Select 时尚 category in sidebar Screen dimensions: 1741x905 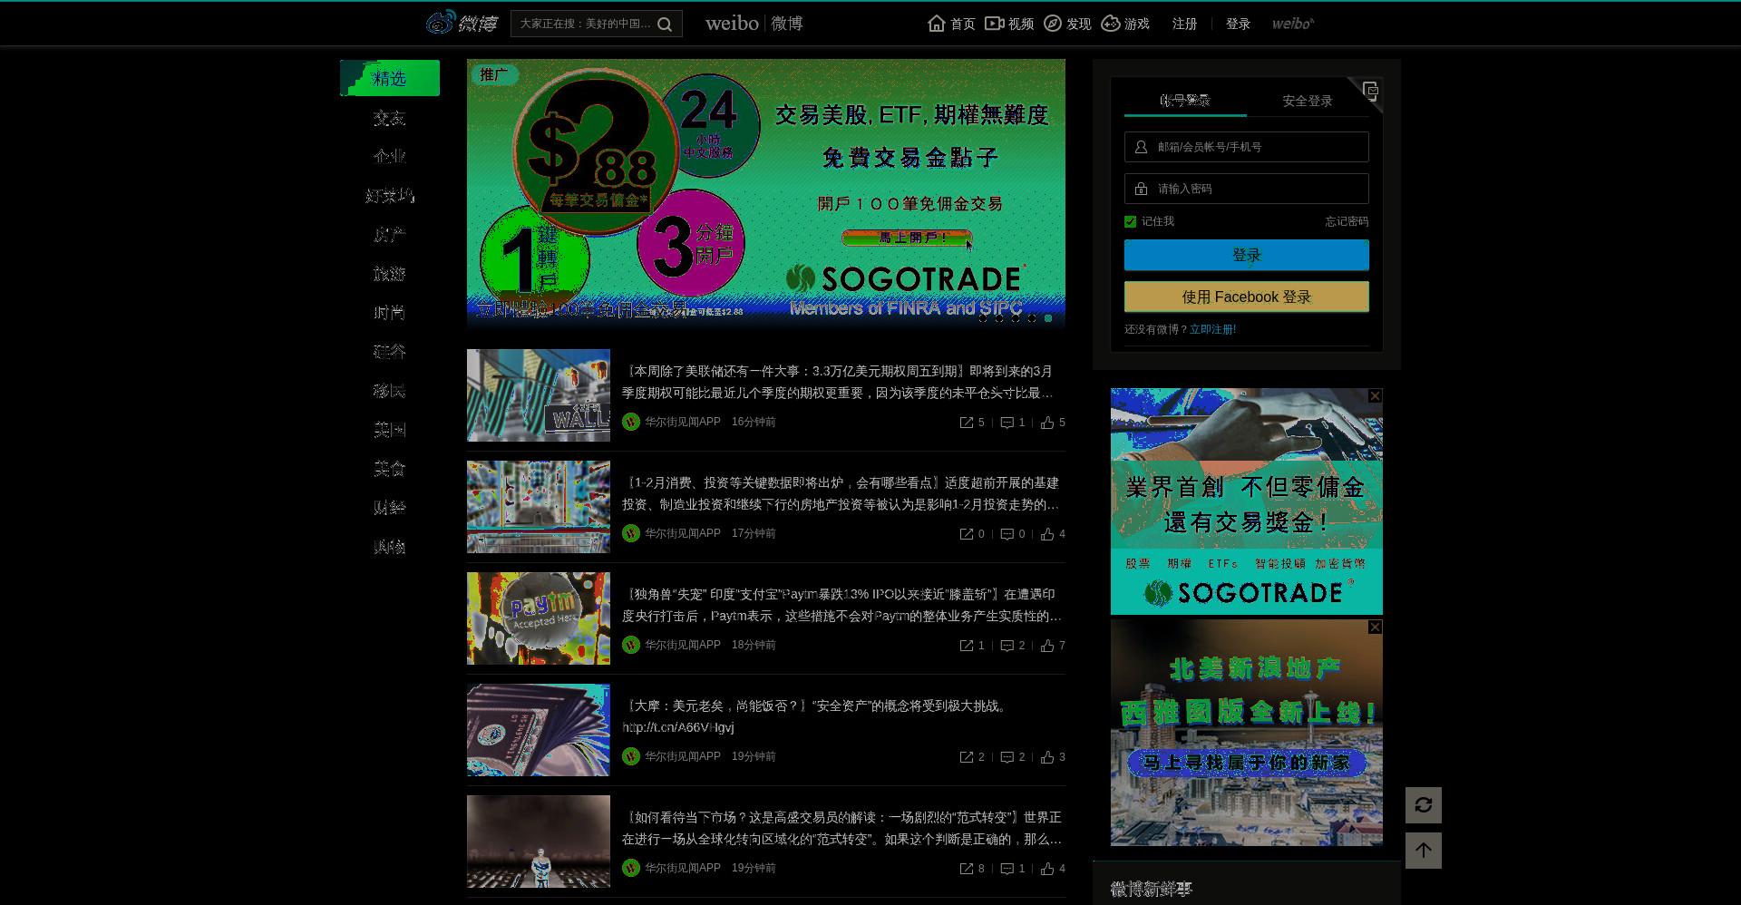(x=390, y=313)
